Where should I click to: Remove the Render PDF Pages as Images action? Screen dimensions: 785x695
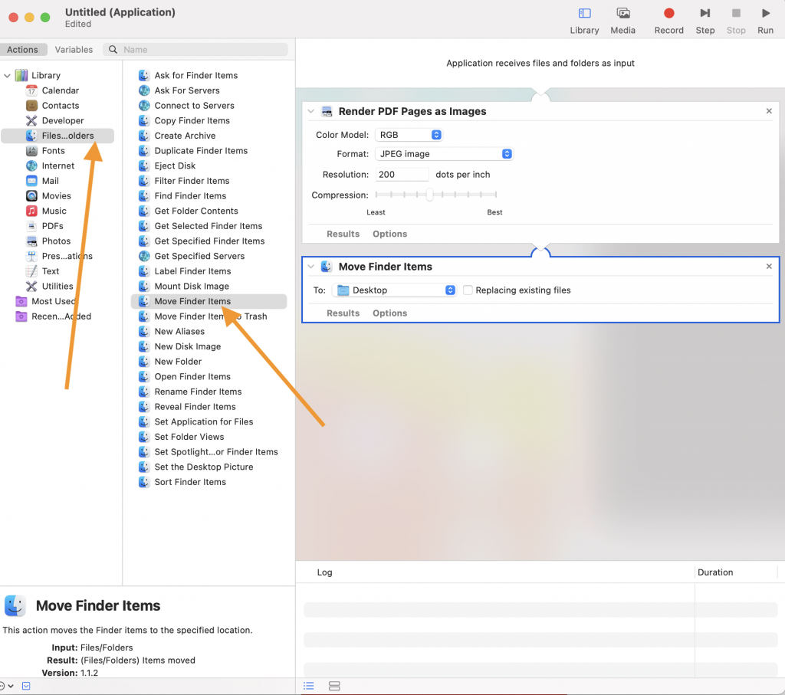(x=769, y=111)
